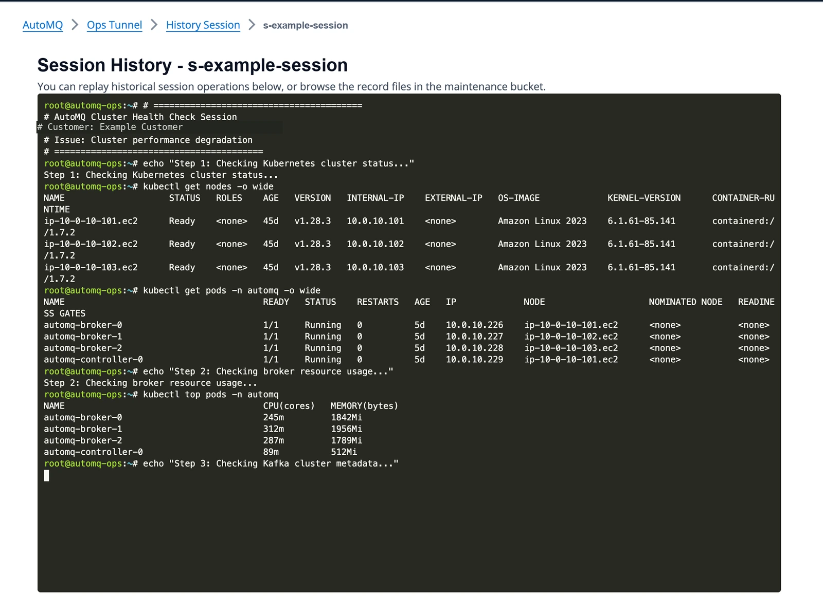Viewport: 823px width, 612px height.
Task: Select node name ip-10-0-10-103.ec2 in nodes table
Action: click(x=91, y=267)
